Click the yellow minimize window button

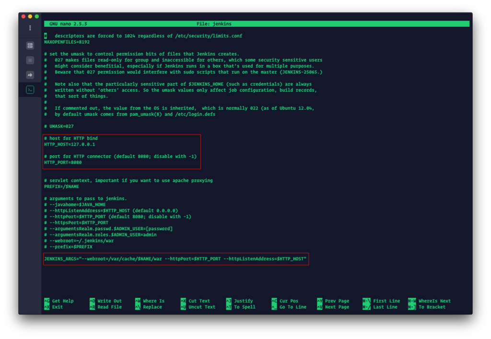30,16
